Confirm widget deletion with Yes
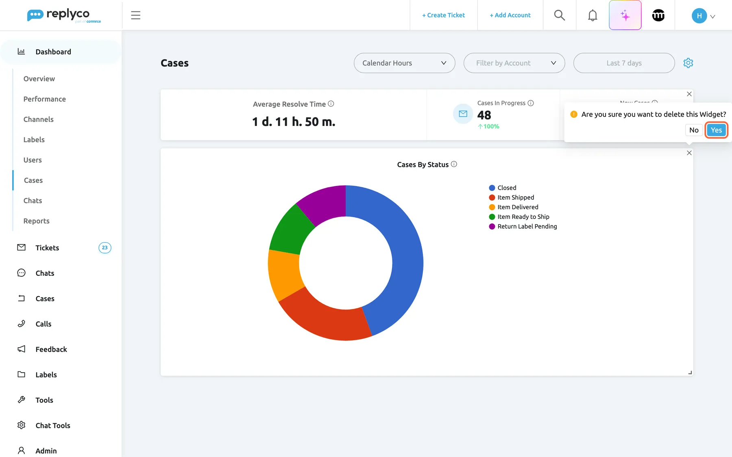732x457 pixels. point(716,130)
